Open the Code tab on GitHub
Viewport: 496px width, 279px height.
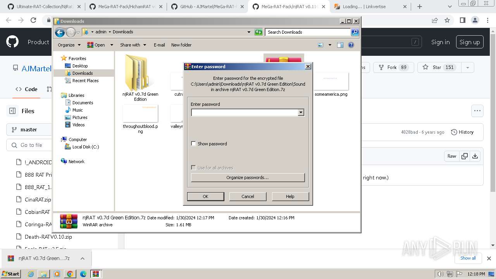pos(27,89)
